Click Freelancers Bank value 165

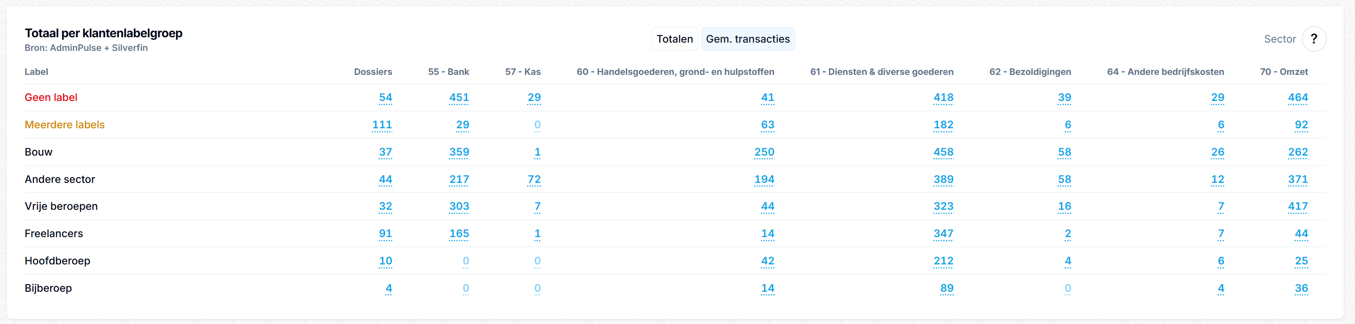(459, 233)
